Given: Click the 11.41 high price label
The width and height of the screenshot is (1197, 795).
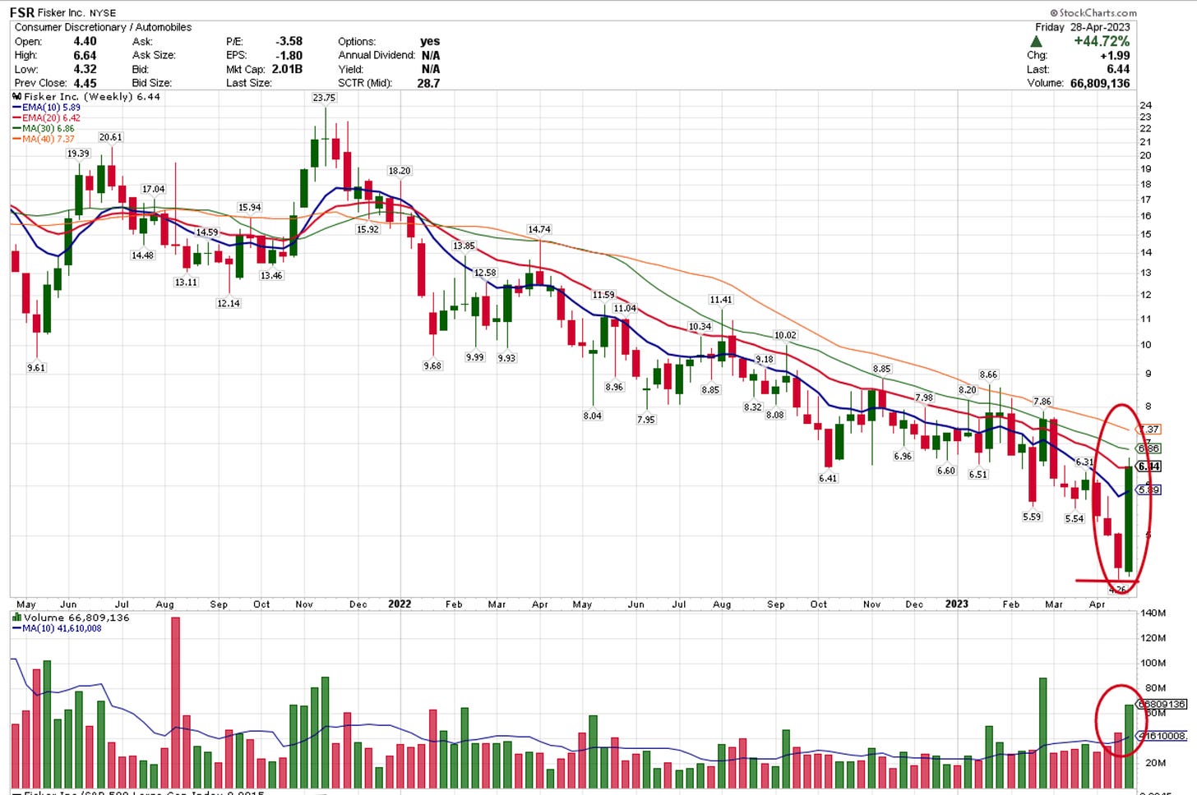Looking at the screenshot, I should [x=721, y=300].
